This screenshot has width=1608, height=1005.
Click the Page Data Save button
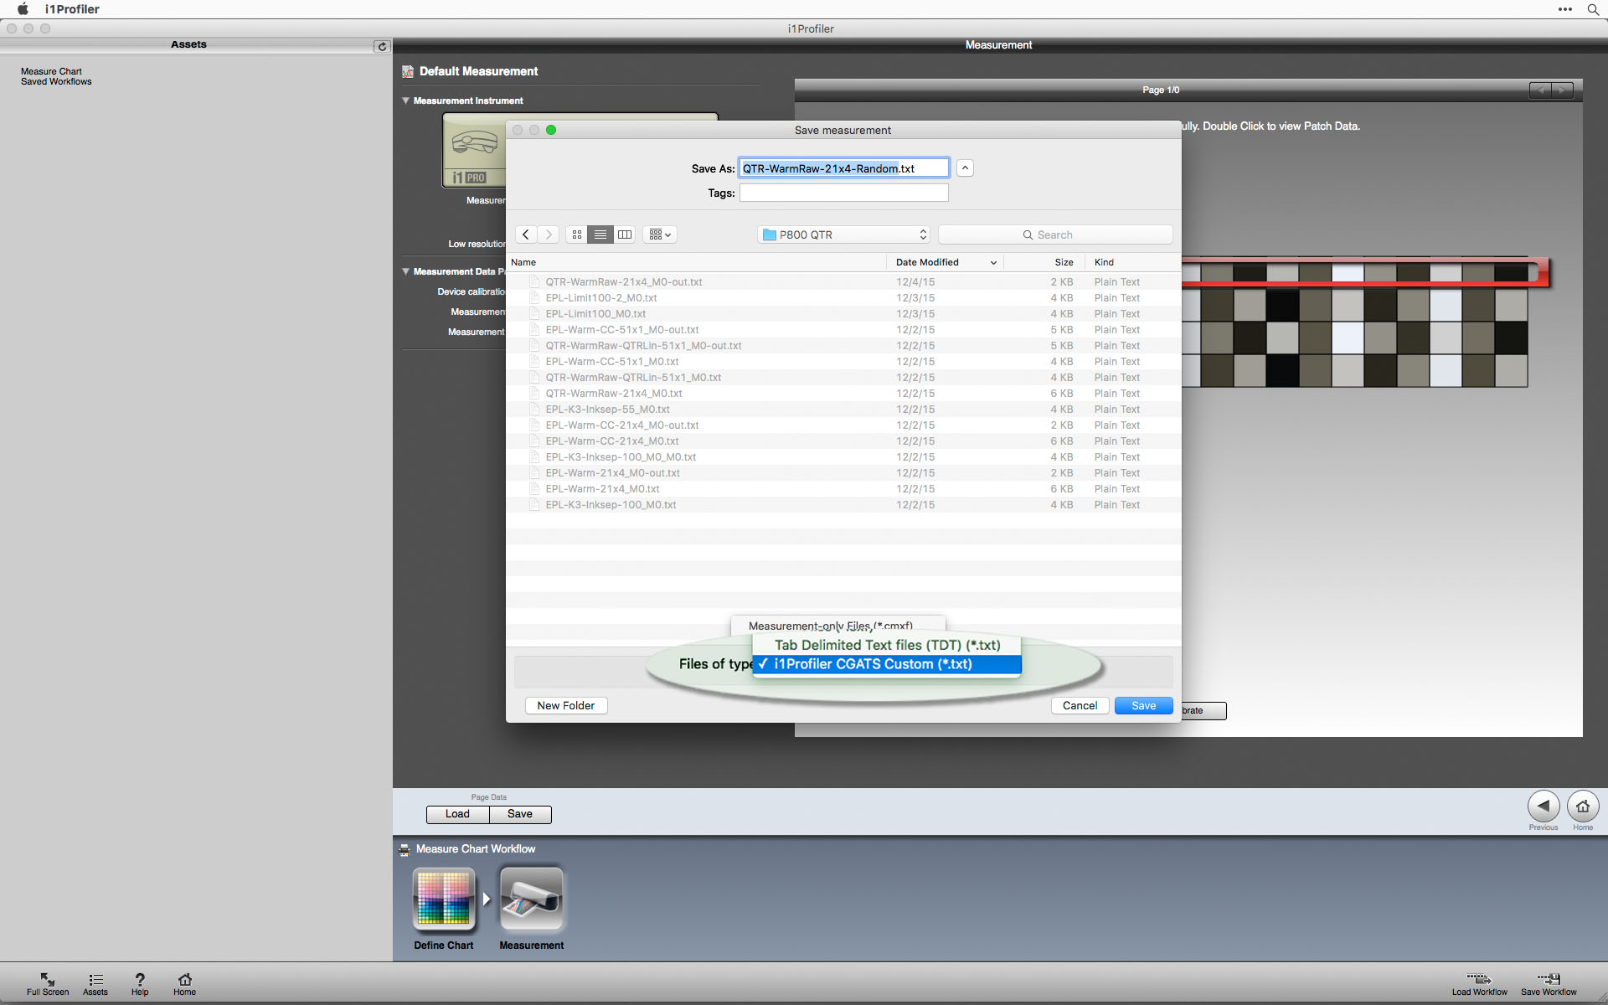tap(520, 814)
